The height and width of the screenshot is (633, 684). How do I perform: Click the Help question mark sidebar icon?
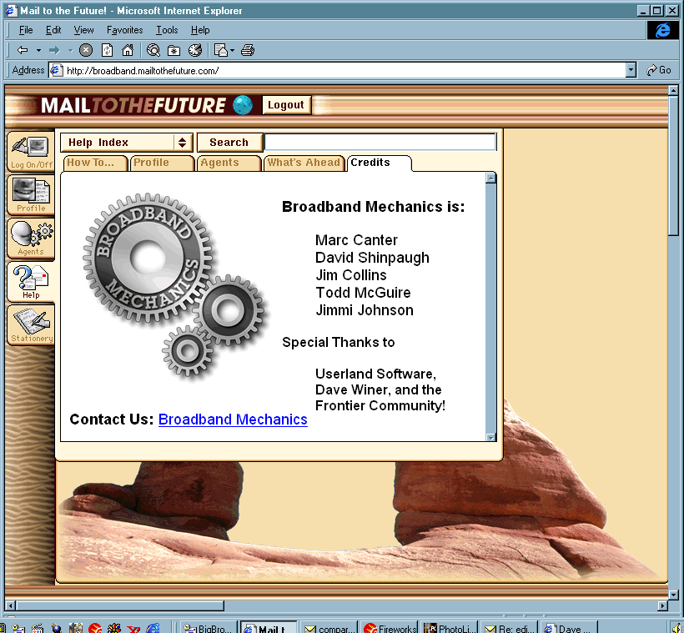31,282
